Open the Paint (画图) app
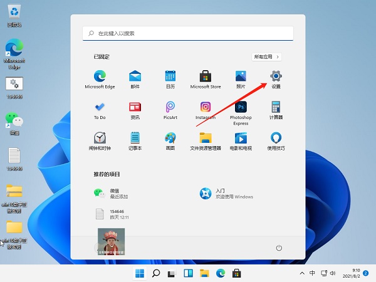The image size is (376, 282). (x=170, y=141)
